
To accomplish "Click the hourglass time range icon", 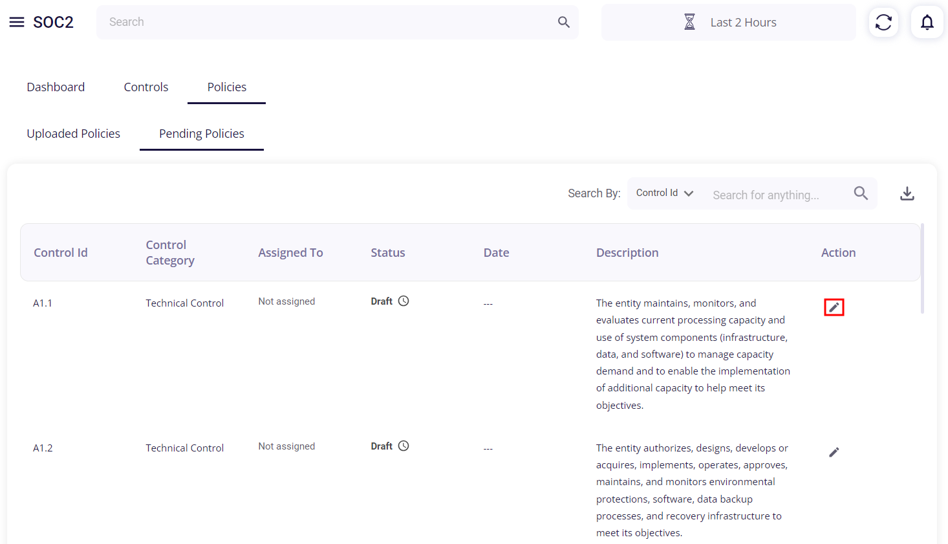I will pos(690,22).
